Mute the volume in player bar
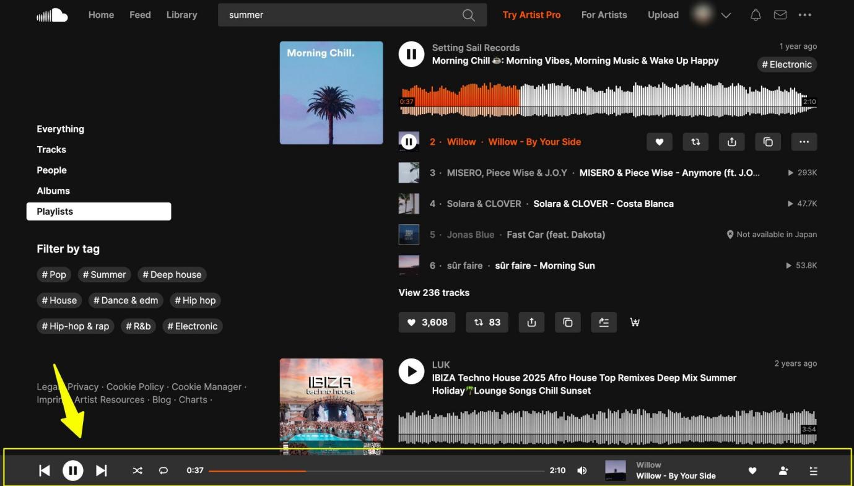The image size is (854, 486). tap(582, 471)
